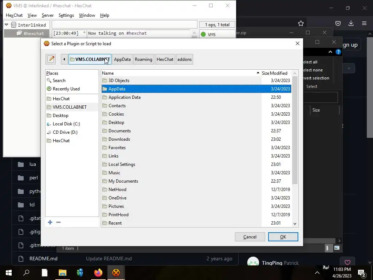Viewport: 373px width, 280px height.
Task: Select the Downloads folder
Action: coord(196,139)
